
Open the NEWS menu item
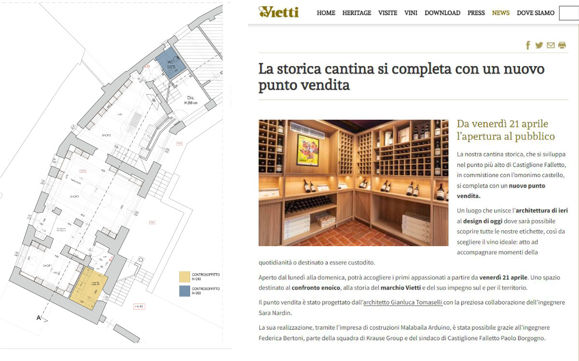coord(501,13)
